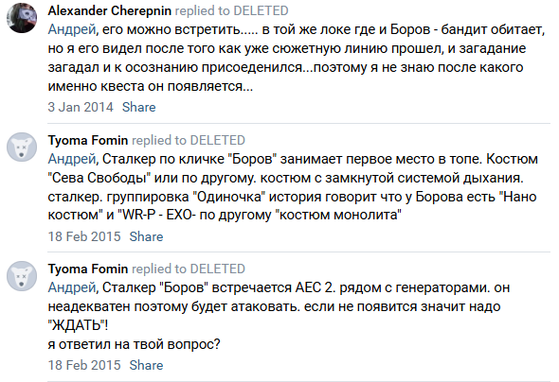The height and width of the screenshot is (382, 559).
Task: Open second Tyoma Fomin dog avatar
Action: (x=22, y=276)
